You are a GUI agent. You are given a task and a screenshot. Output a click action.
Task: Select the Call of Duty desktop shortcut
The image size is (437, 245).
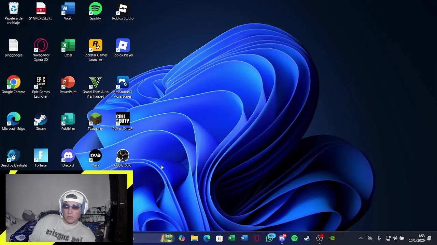(123, 121)
